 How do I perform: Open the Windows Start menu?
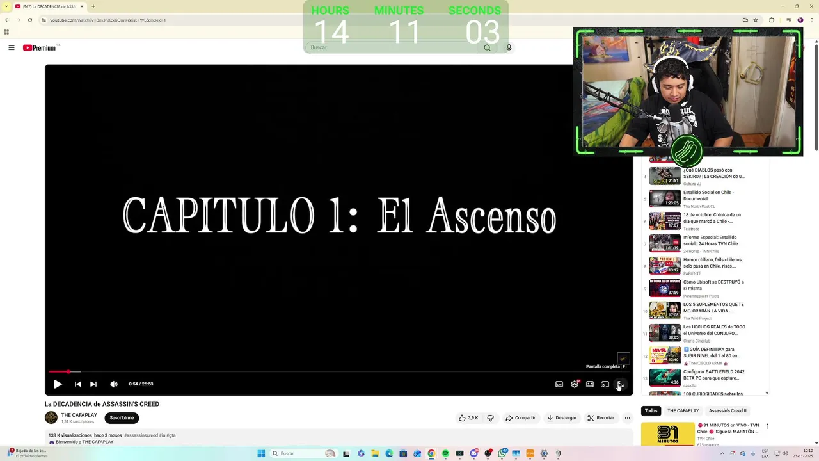261,453
